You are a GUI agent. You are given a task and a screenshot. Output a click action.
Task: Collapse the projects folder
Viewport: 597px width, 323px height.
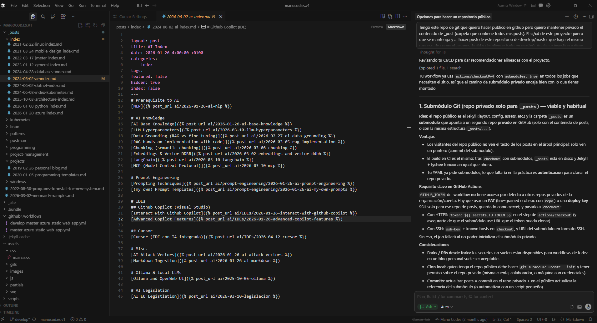(54, 161)
